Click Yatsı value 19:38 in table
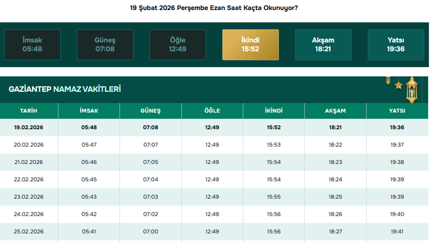The width and height of the screenshot is (432, 243). [397, 162]
